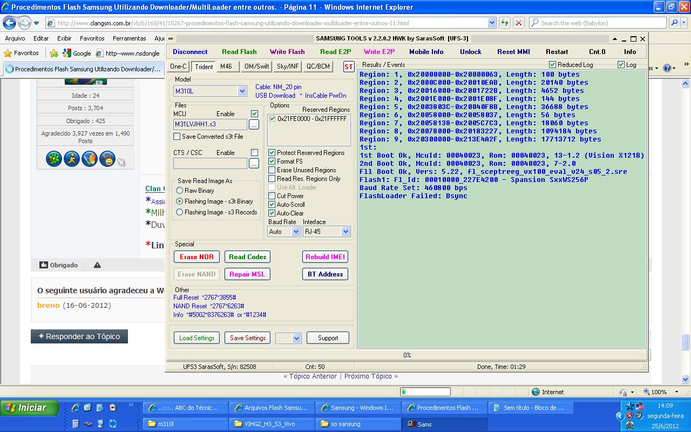Toggle the Reduced Log checkbox
Viewport: 691px width, 432px height.
tap(552, 65)
